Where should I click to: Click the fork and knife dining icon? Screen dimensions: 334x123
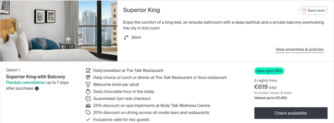88,78
